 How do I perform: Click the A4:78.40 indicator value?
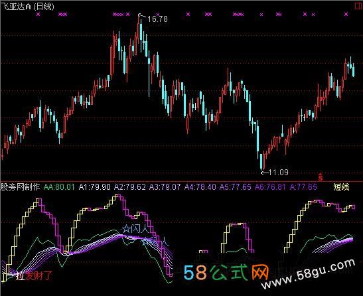(200, 186)
